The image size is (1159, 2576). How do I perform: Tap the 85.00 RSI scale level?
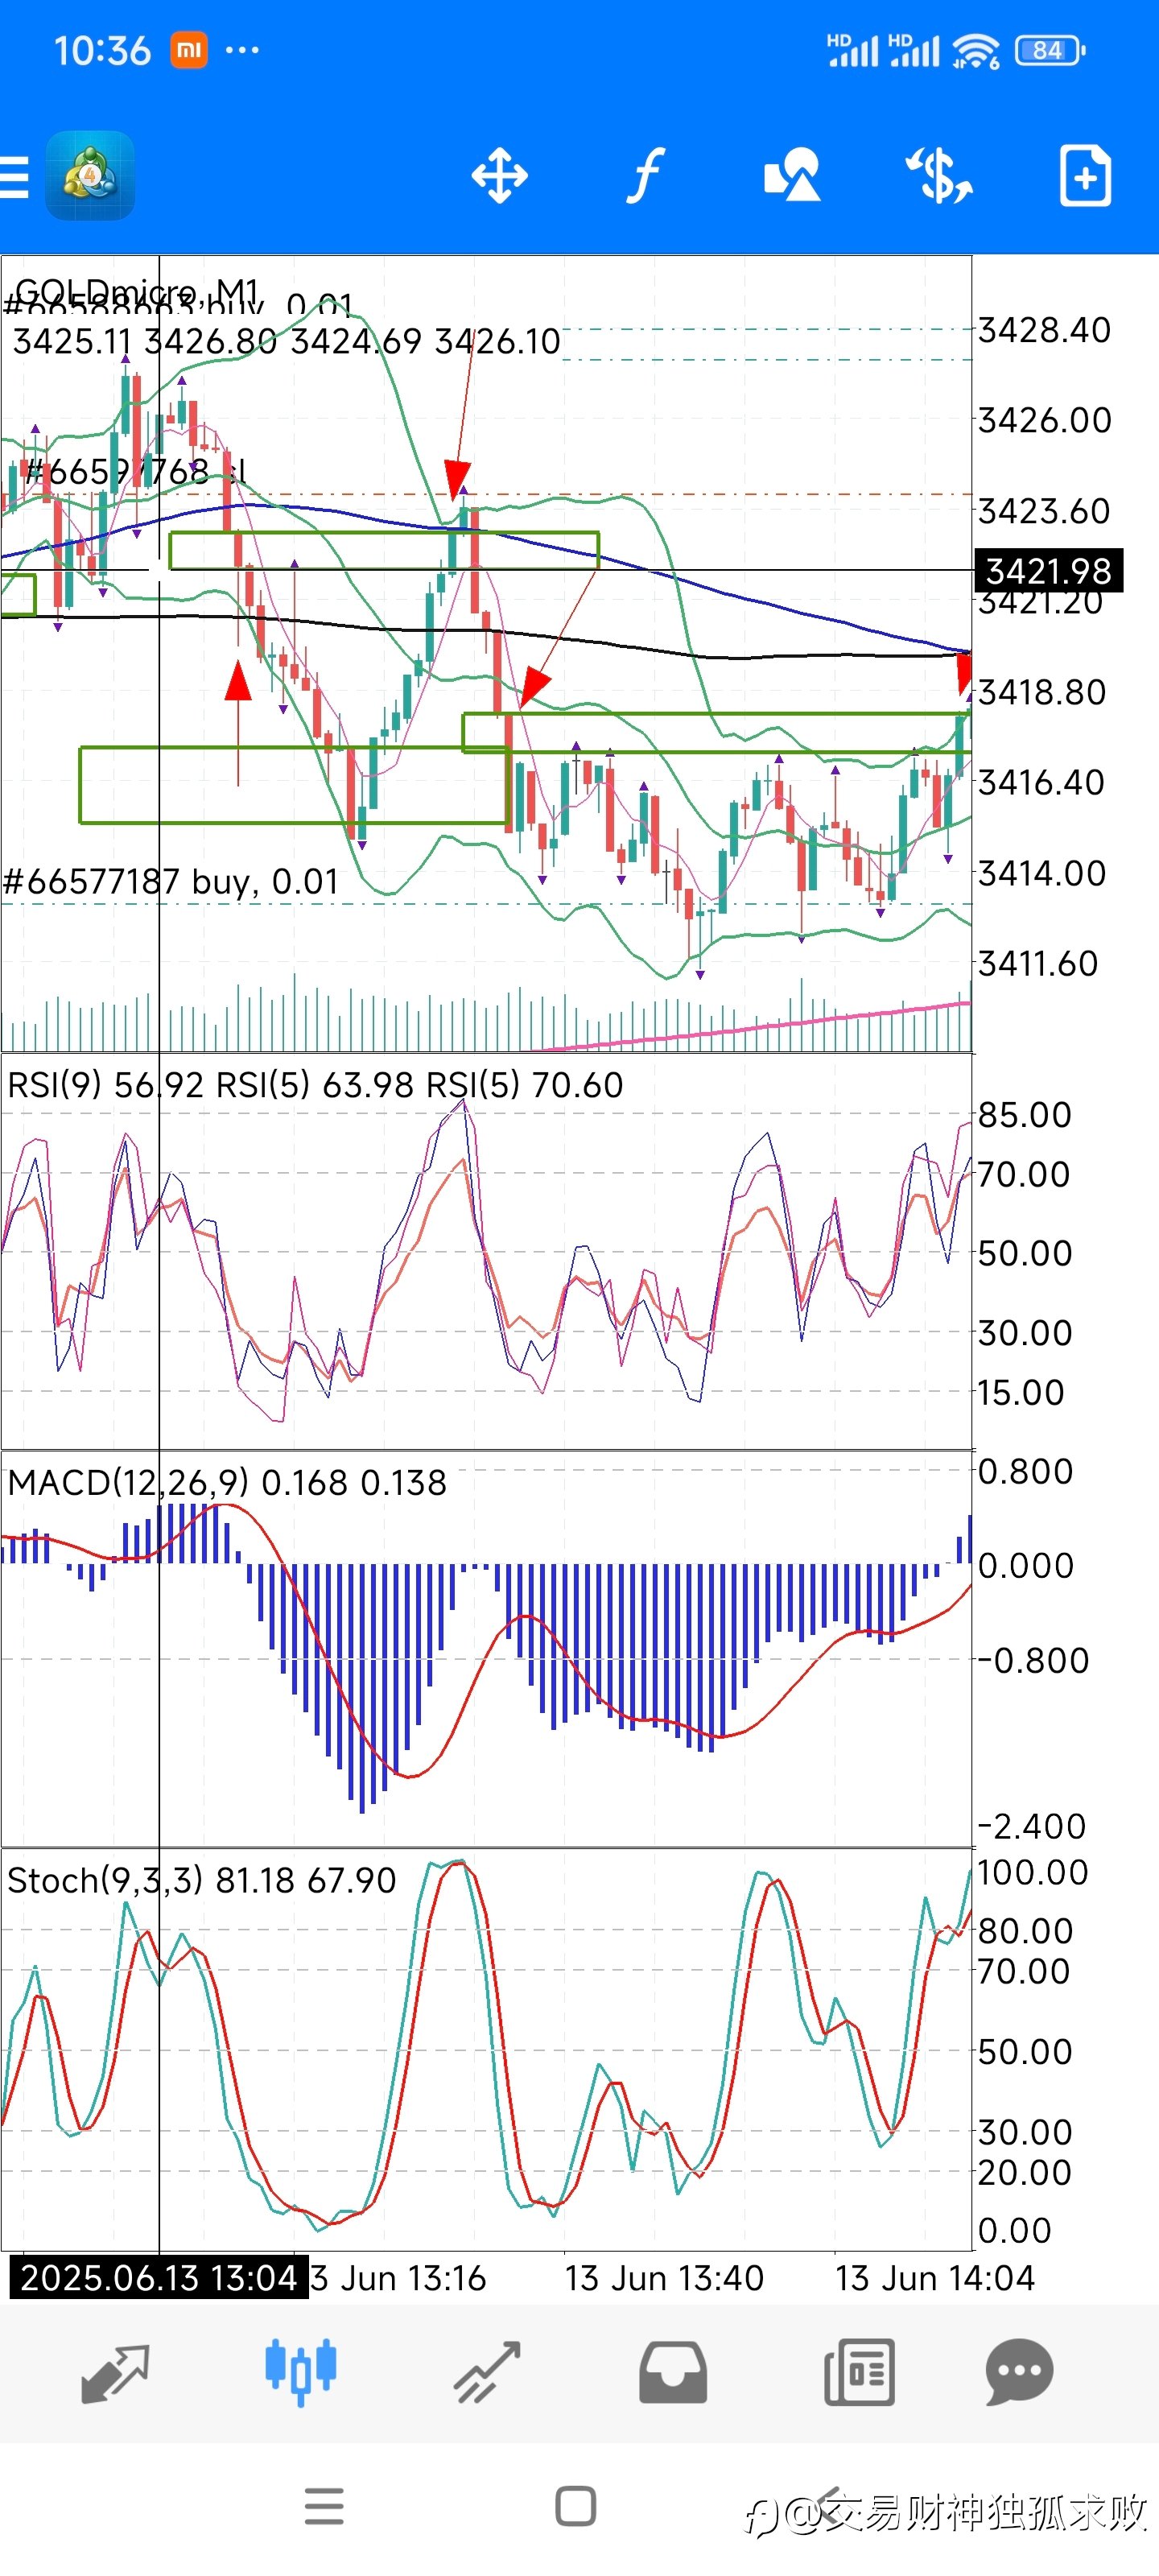pos(1024,1115)
